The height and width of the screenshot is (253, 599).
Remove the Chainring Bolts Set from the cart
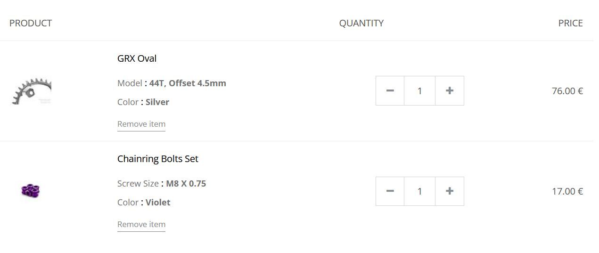[141, 224]
